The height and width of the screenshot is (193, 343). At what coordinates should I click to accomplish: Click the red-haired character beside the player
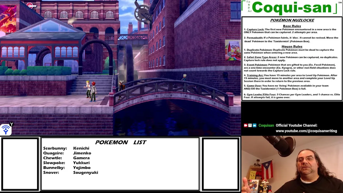point(93,92)
